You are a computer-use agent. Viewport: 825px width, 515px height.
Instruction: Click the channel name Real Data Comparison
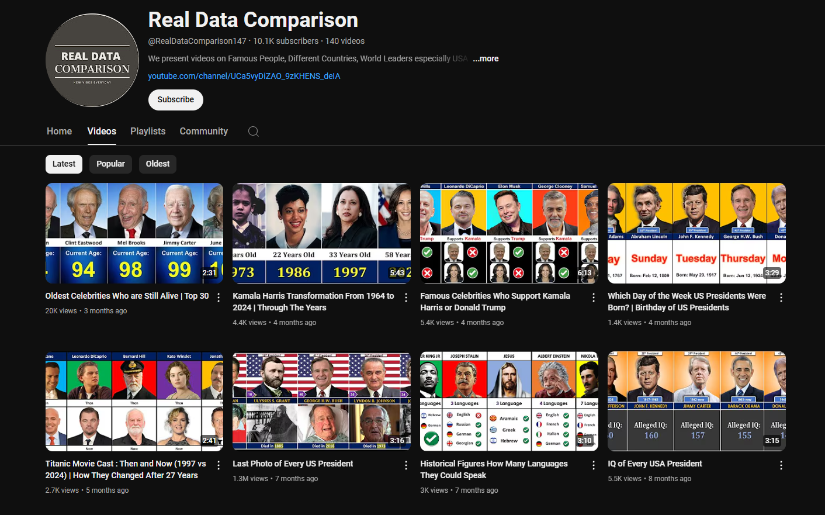click(x=253, y=20)
